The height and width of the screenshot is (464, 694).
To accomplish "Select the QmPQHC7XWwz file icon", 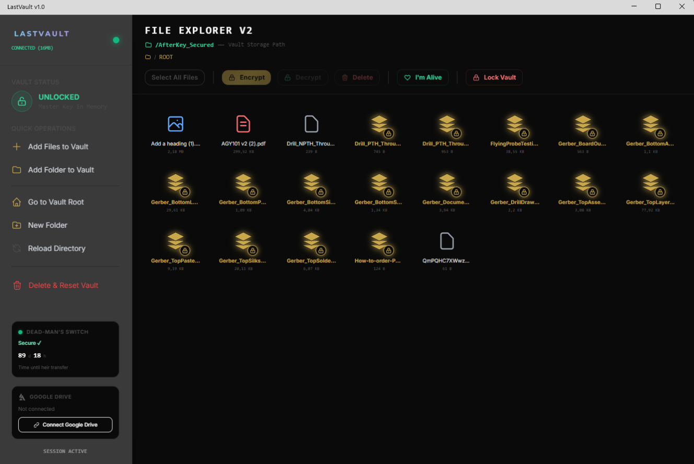I will 447,241.
